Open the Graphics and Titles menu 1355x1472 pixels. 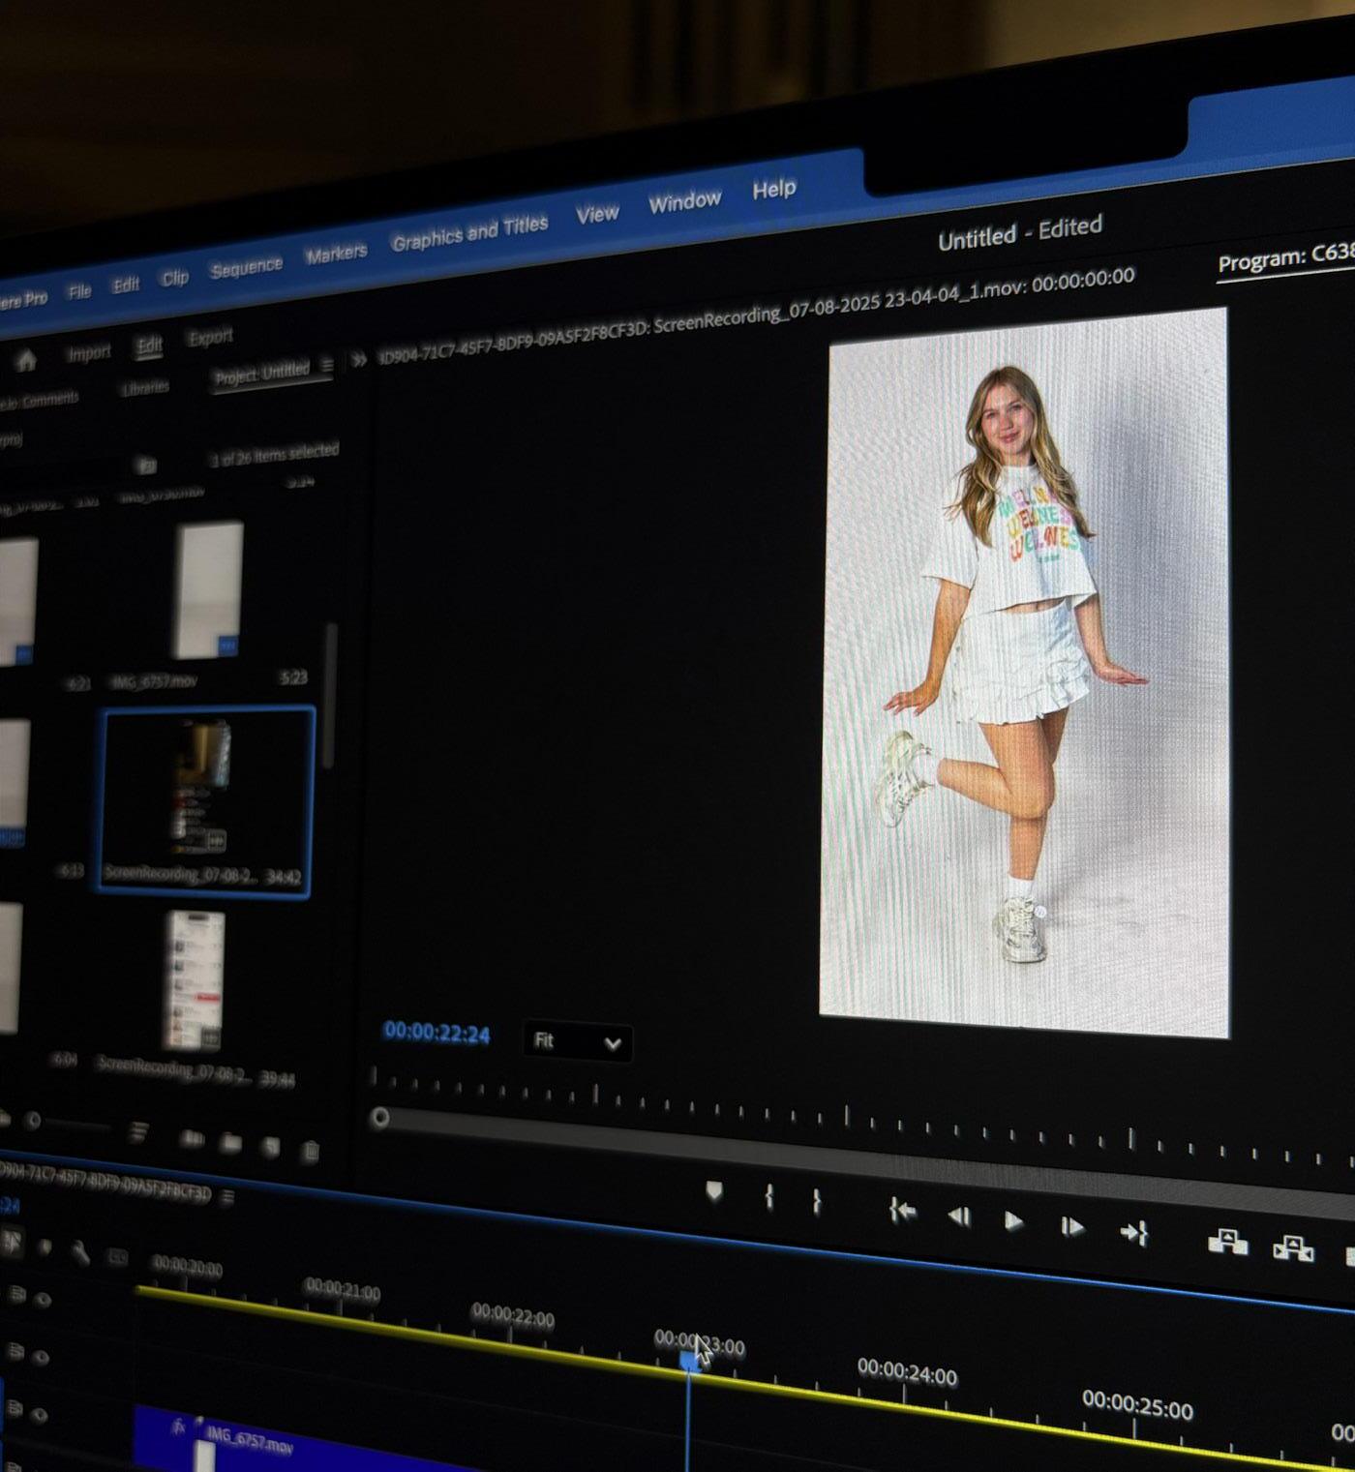click(x=469, y=233)
